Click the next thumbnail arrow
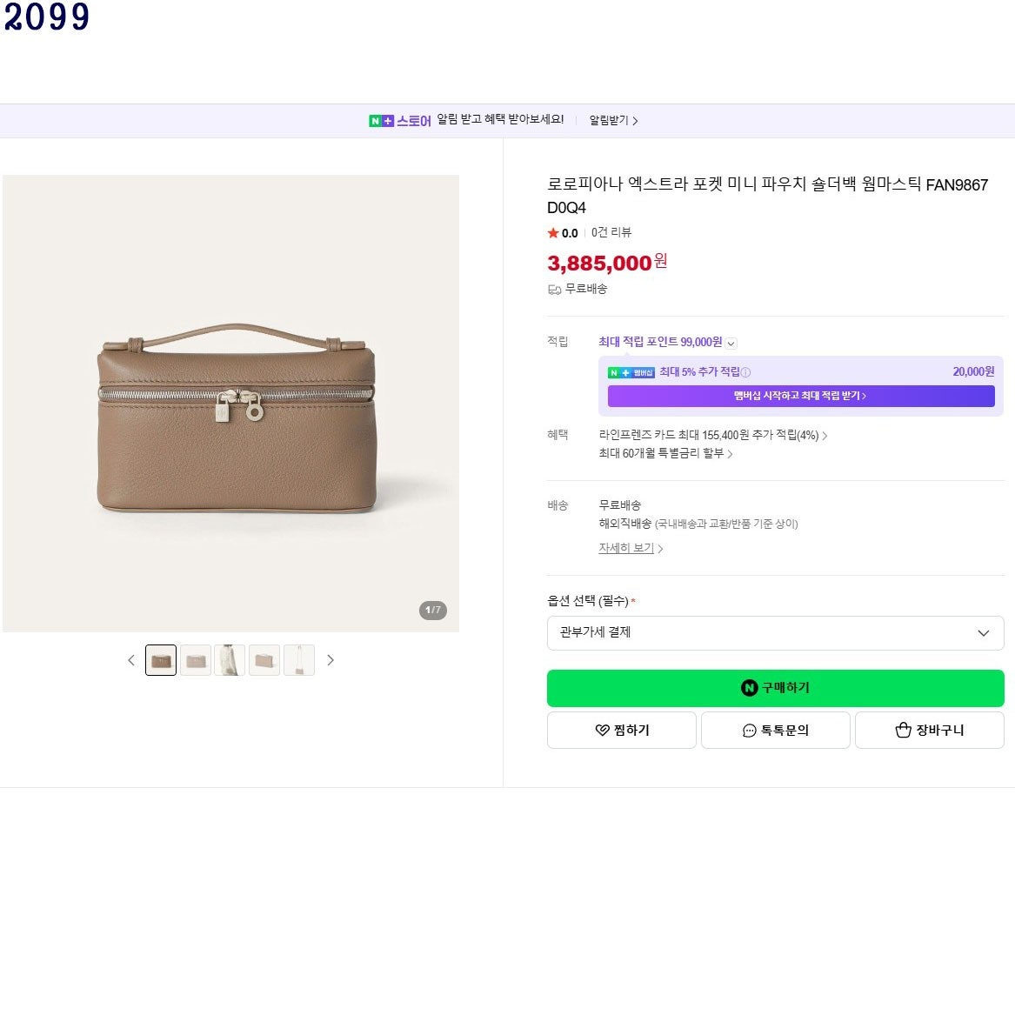This screenshot has height=1015, width=1015. click(x=331, y=660)
